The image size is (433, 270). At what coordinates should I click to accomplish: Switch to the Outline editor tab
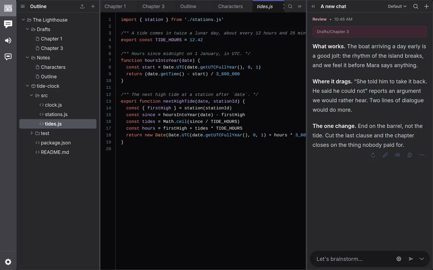tap(195, 6)
